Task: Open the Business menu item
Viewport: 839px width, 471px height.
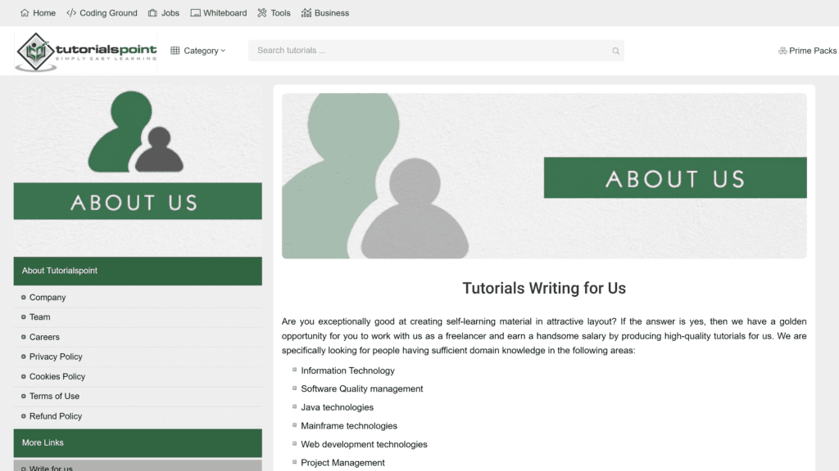Action: 332,13
